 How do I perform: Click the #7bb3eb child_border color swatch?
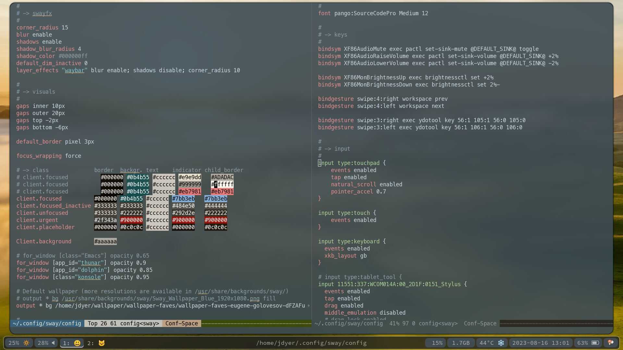216,199
